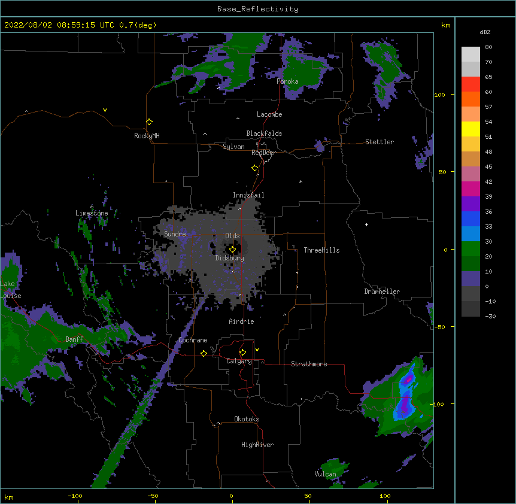This screenshot has width=516, height=504.
Task: Click the white plus marker north of Drumheller
Action: [x=366, y=224]
